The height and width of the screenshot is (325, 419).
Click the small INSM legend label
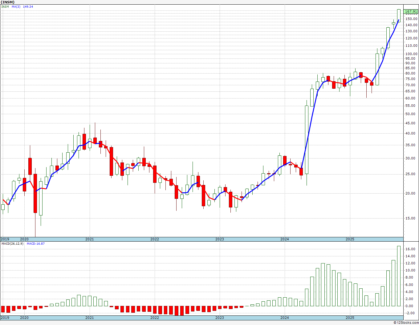point(5,6)
